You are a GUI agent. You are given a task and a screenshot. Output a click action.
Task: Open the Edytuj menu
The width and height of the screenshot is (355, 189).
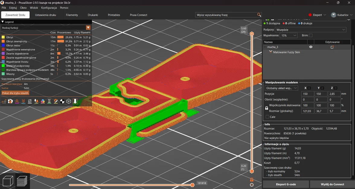(x=13, y=8)
